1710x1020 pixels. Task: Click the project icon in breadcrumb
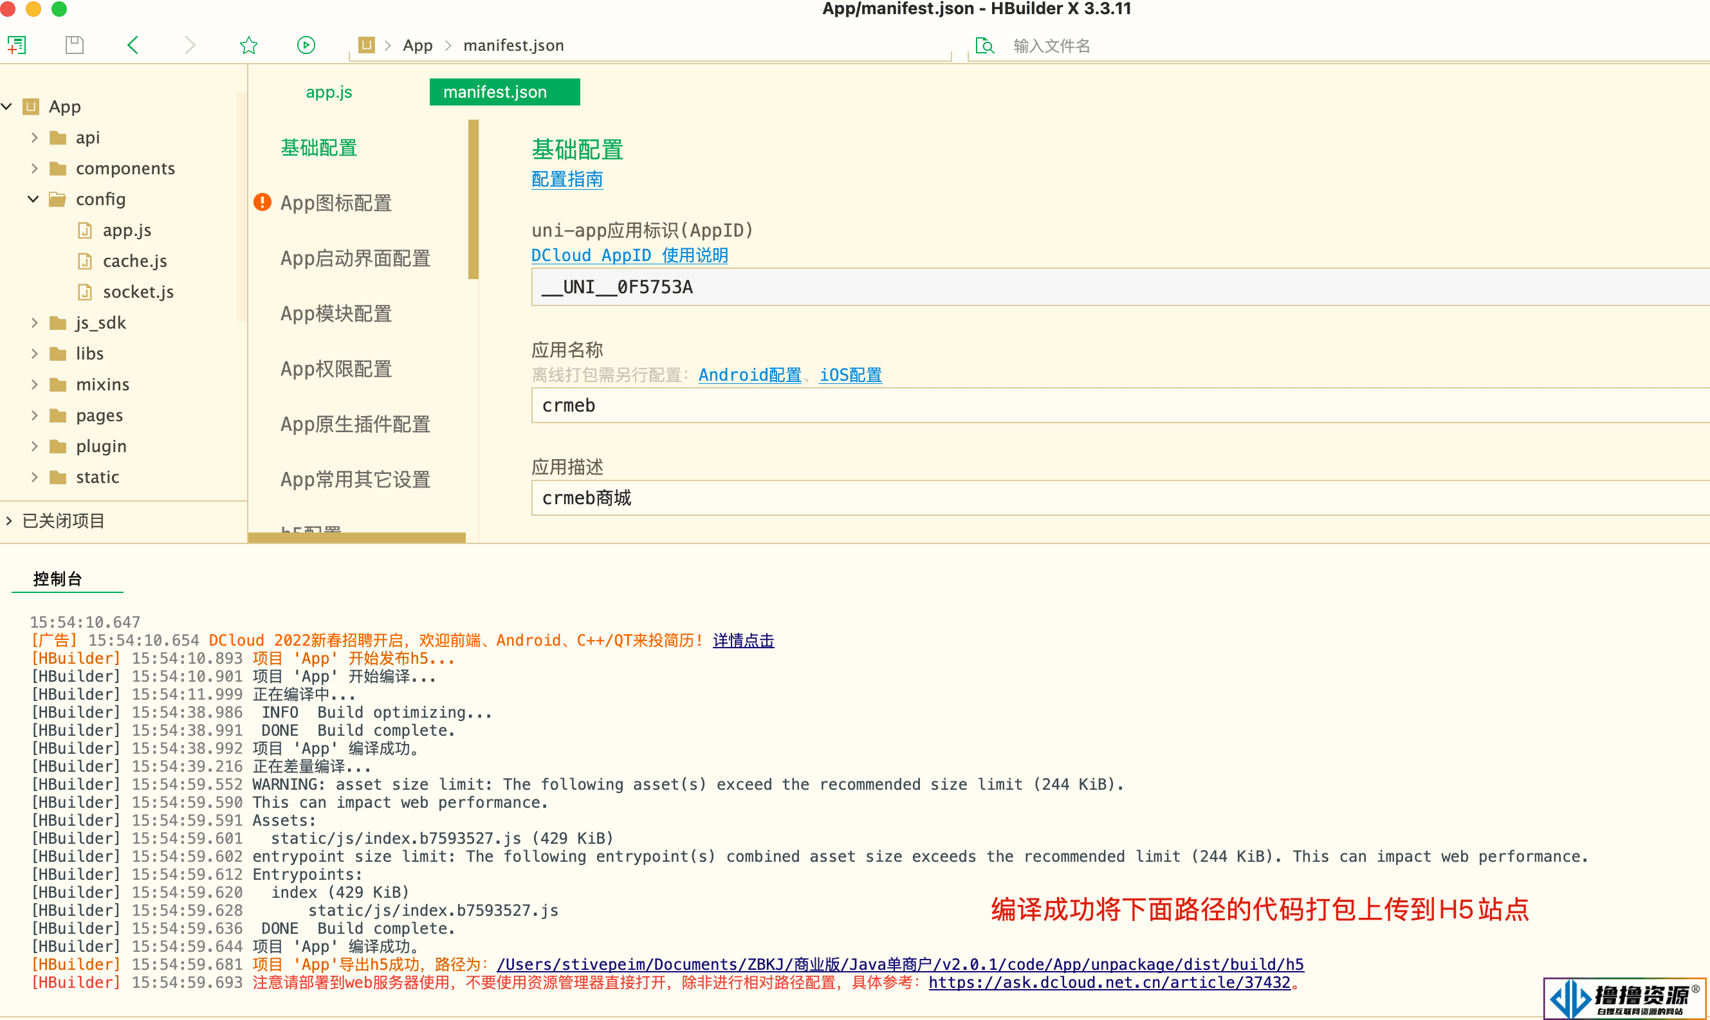tap(367, 46)
